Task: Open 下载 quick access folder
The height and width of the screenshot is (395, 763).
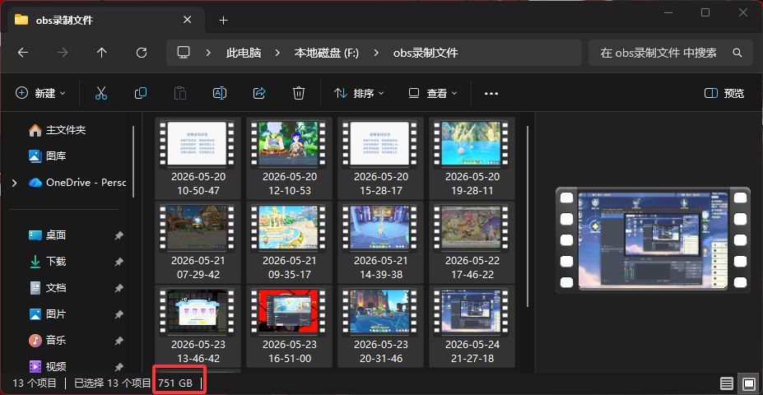Action: tap(47, 262)
